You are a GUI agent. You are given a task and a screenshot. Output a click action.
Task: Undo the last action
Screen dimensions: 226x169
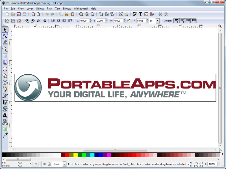coord(47,14)
